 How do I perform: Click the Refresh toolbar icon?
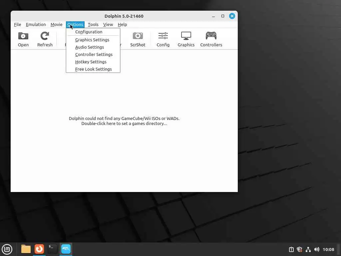[45, 36]
